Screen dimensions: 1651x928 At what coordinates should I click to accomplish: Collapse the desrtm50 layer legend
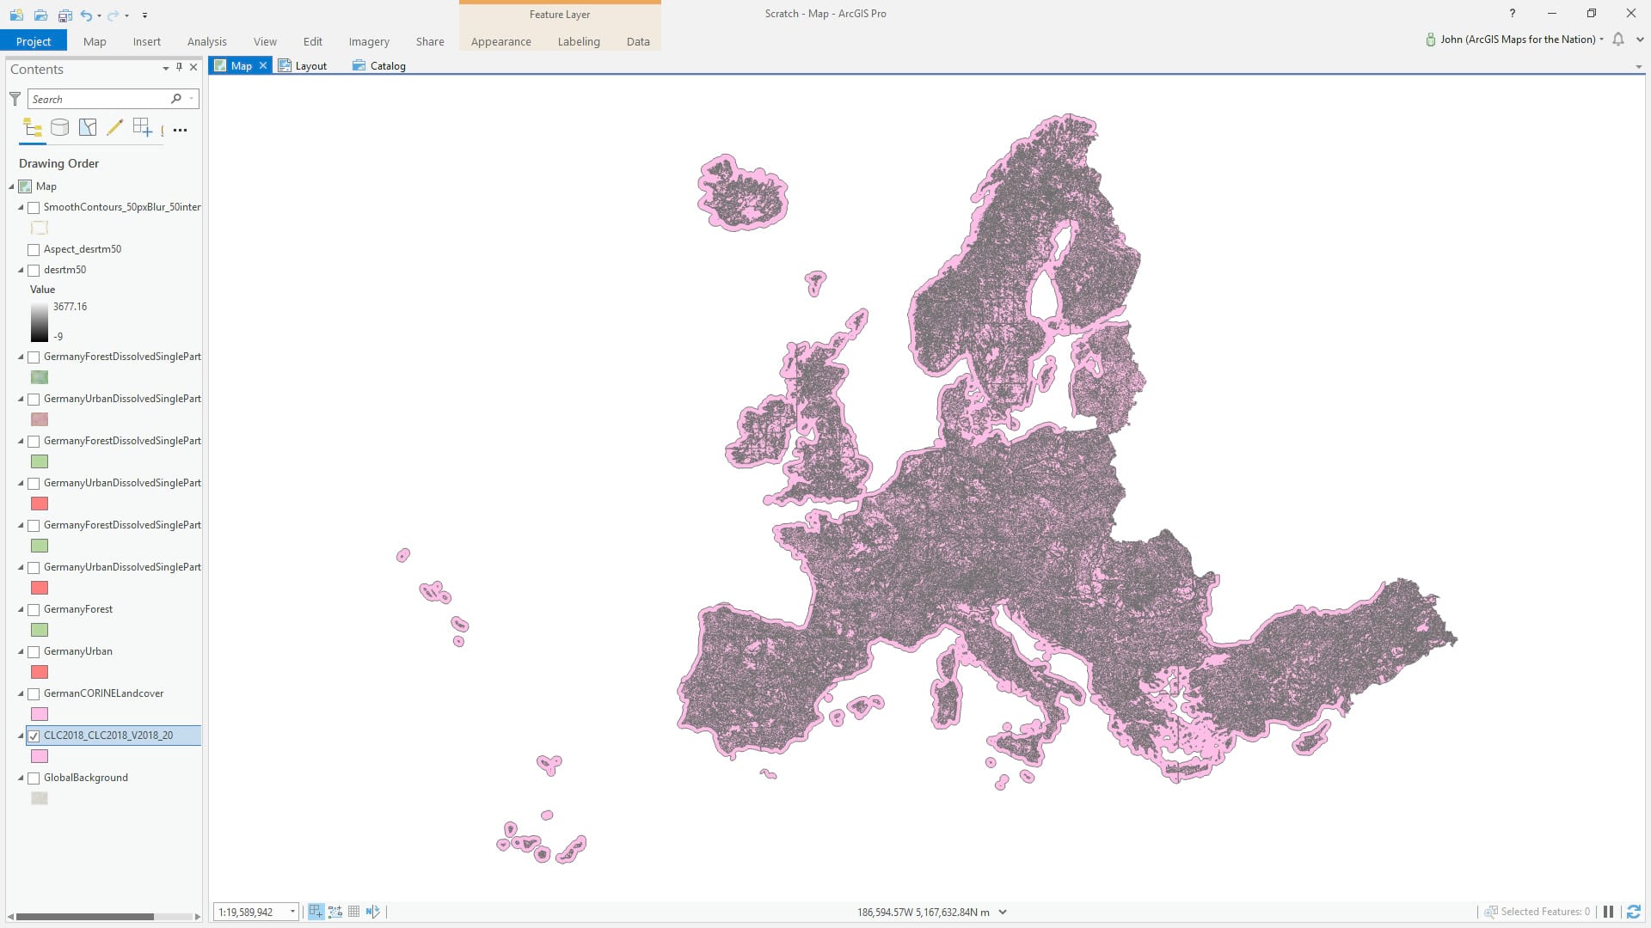coord(21,270)
